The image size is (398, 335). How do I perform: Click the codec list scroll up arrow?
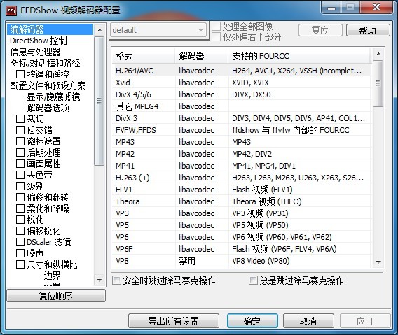click(378, 54)
